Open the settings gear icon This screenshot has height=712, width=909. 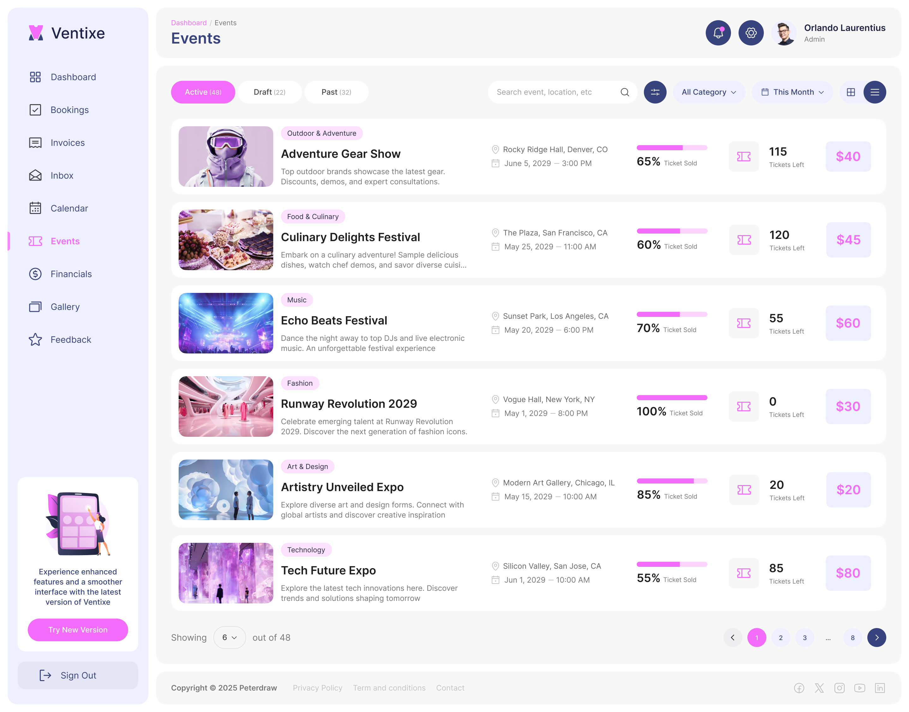coord(751,33)
